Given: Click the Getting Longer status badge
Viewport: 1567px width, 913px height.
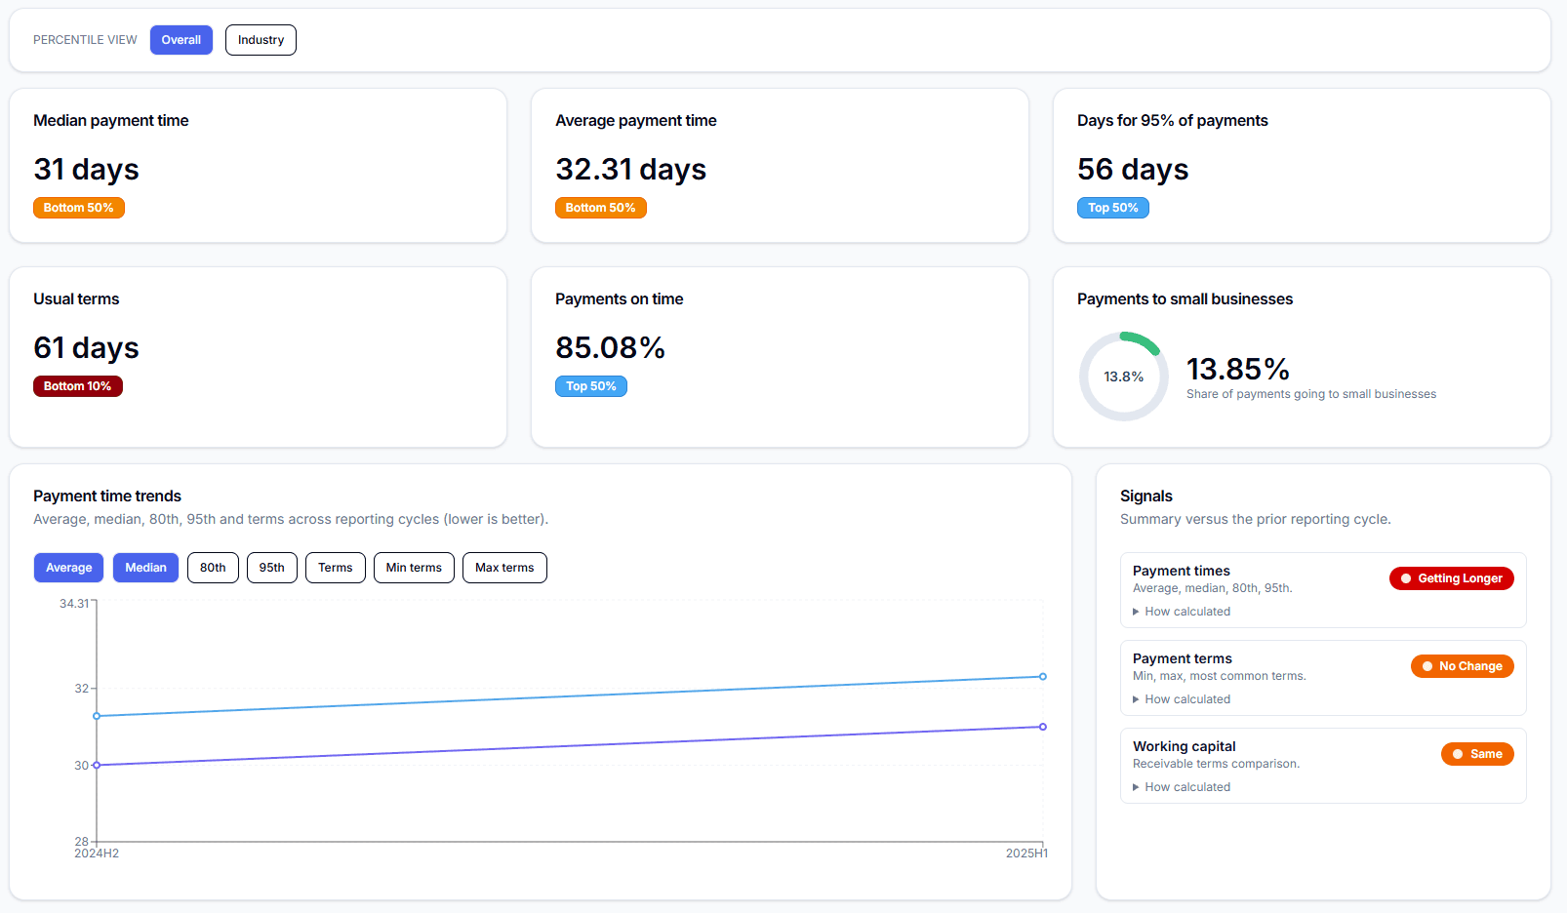Looking at the screenshot, I should pos(1451,578).
